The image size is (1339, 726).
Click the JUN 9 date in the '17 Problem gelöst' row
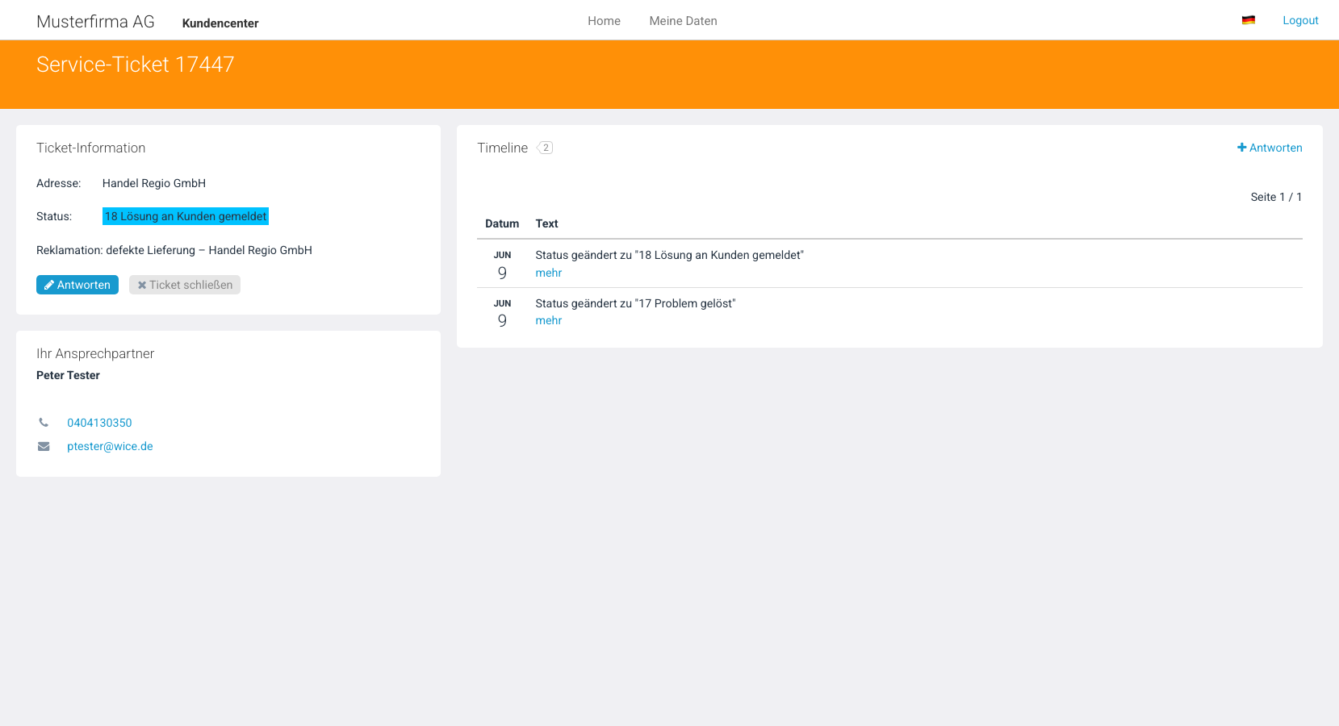[502, 313]
